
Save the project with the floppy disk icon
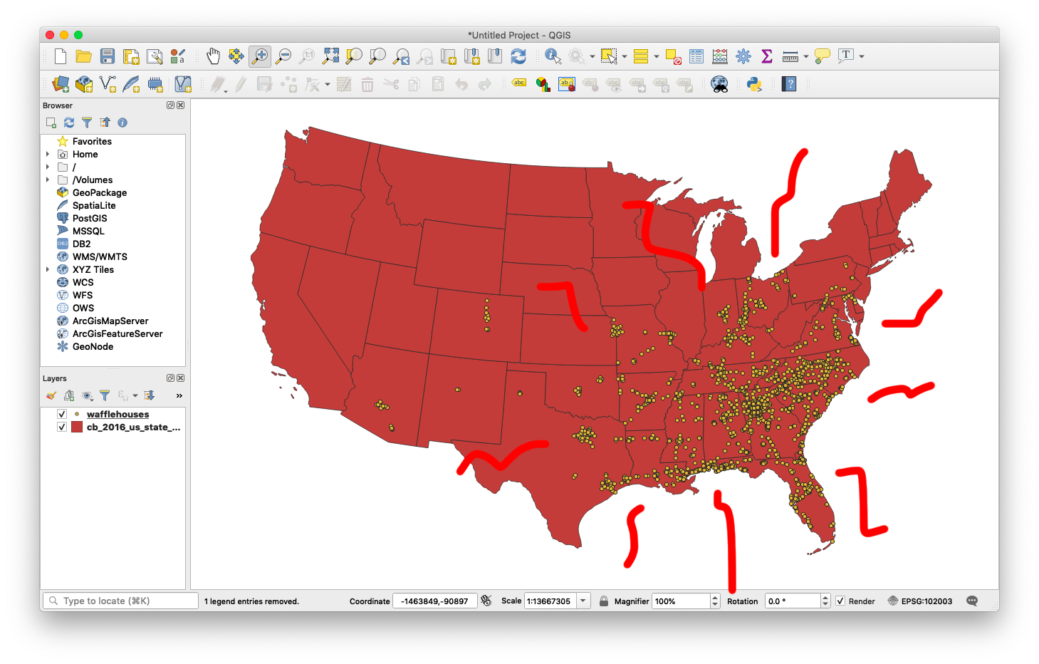pos(108,56)
